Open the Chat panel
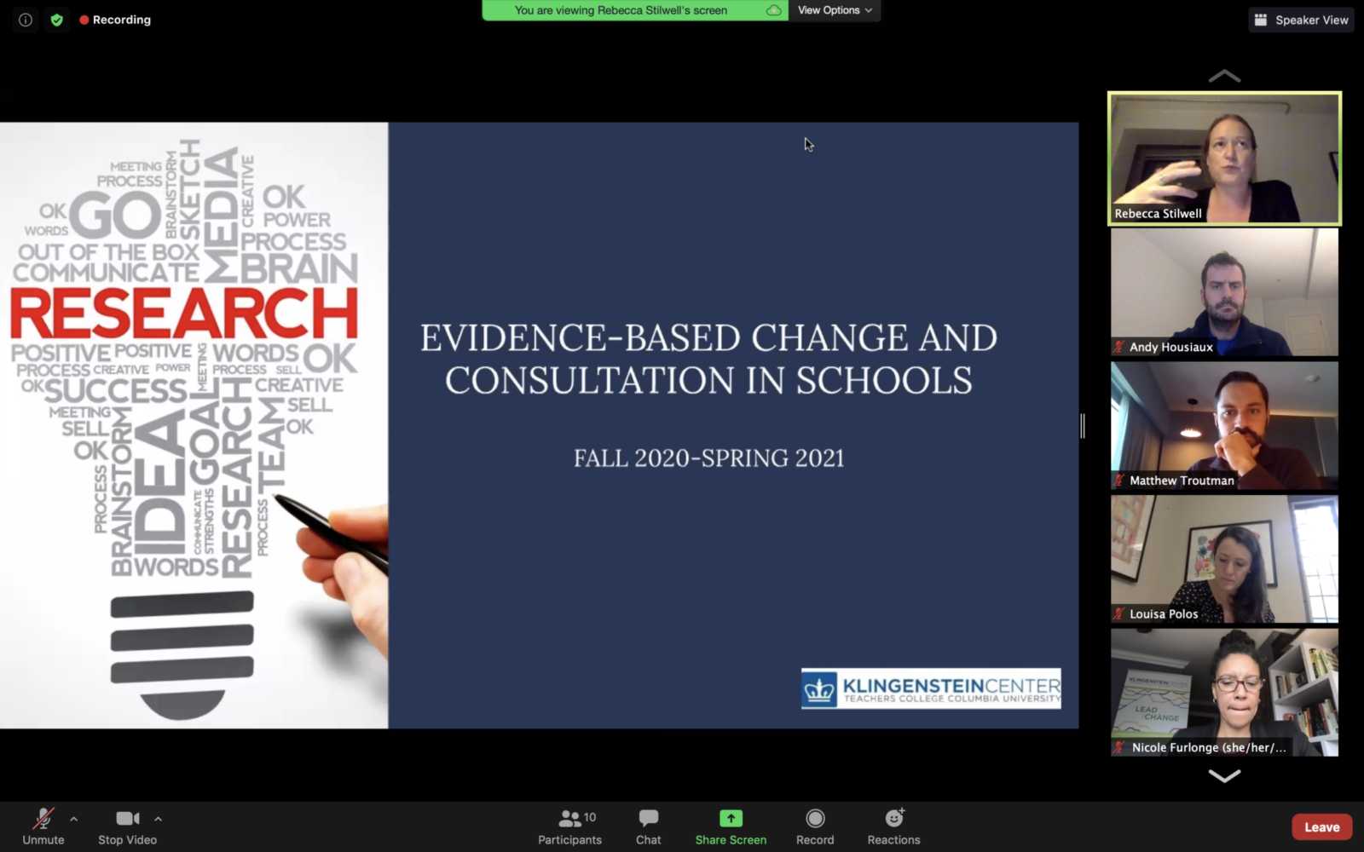The image size is (1364, 852). [648, 826]
